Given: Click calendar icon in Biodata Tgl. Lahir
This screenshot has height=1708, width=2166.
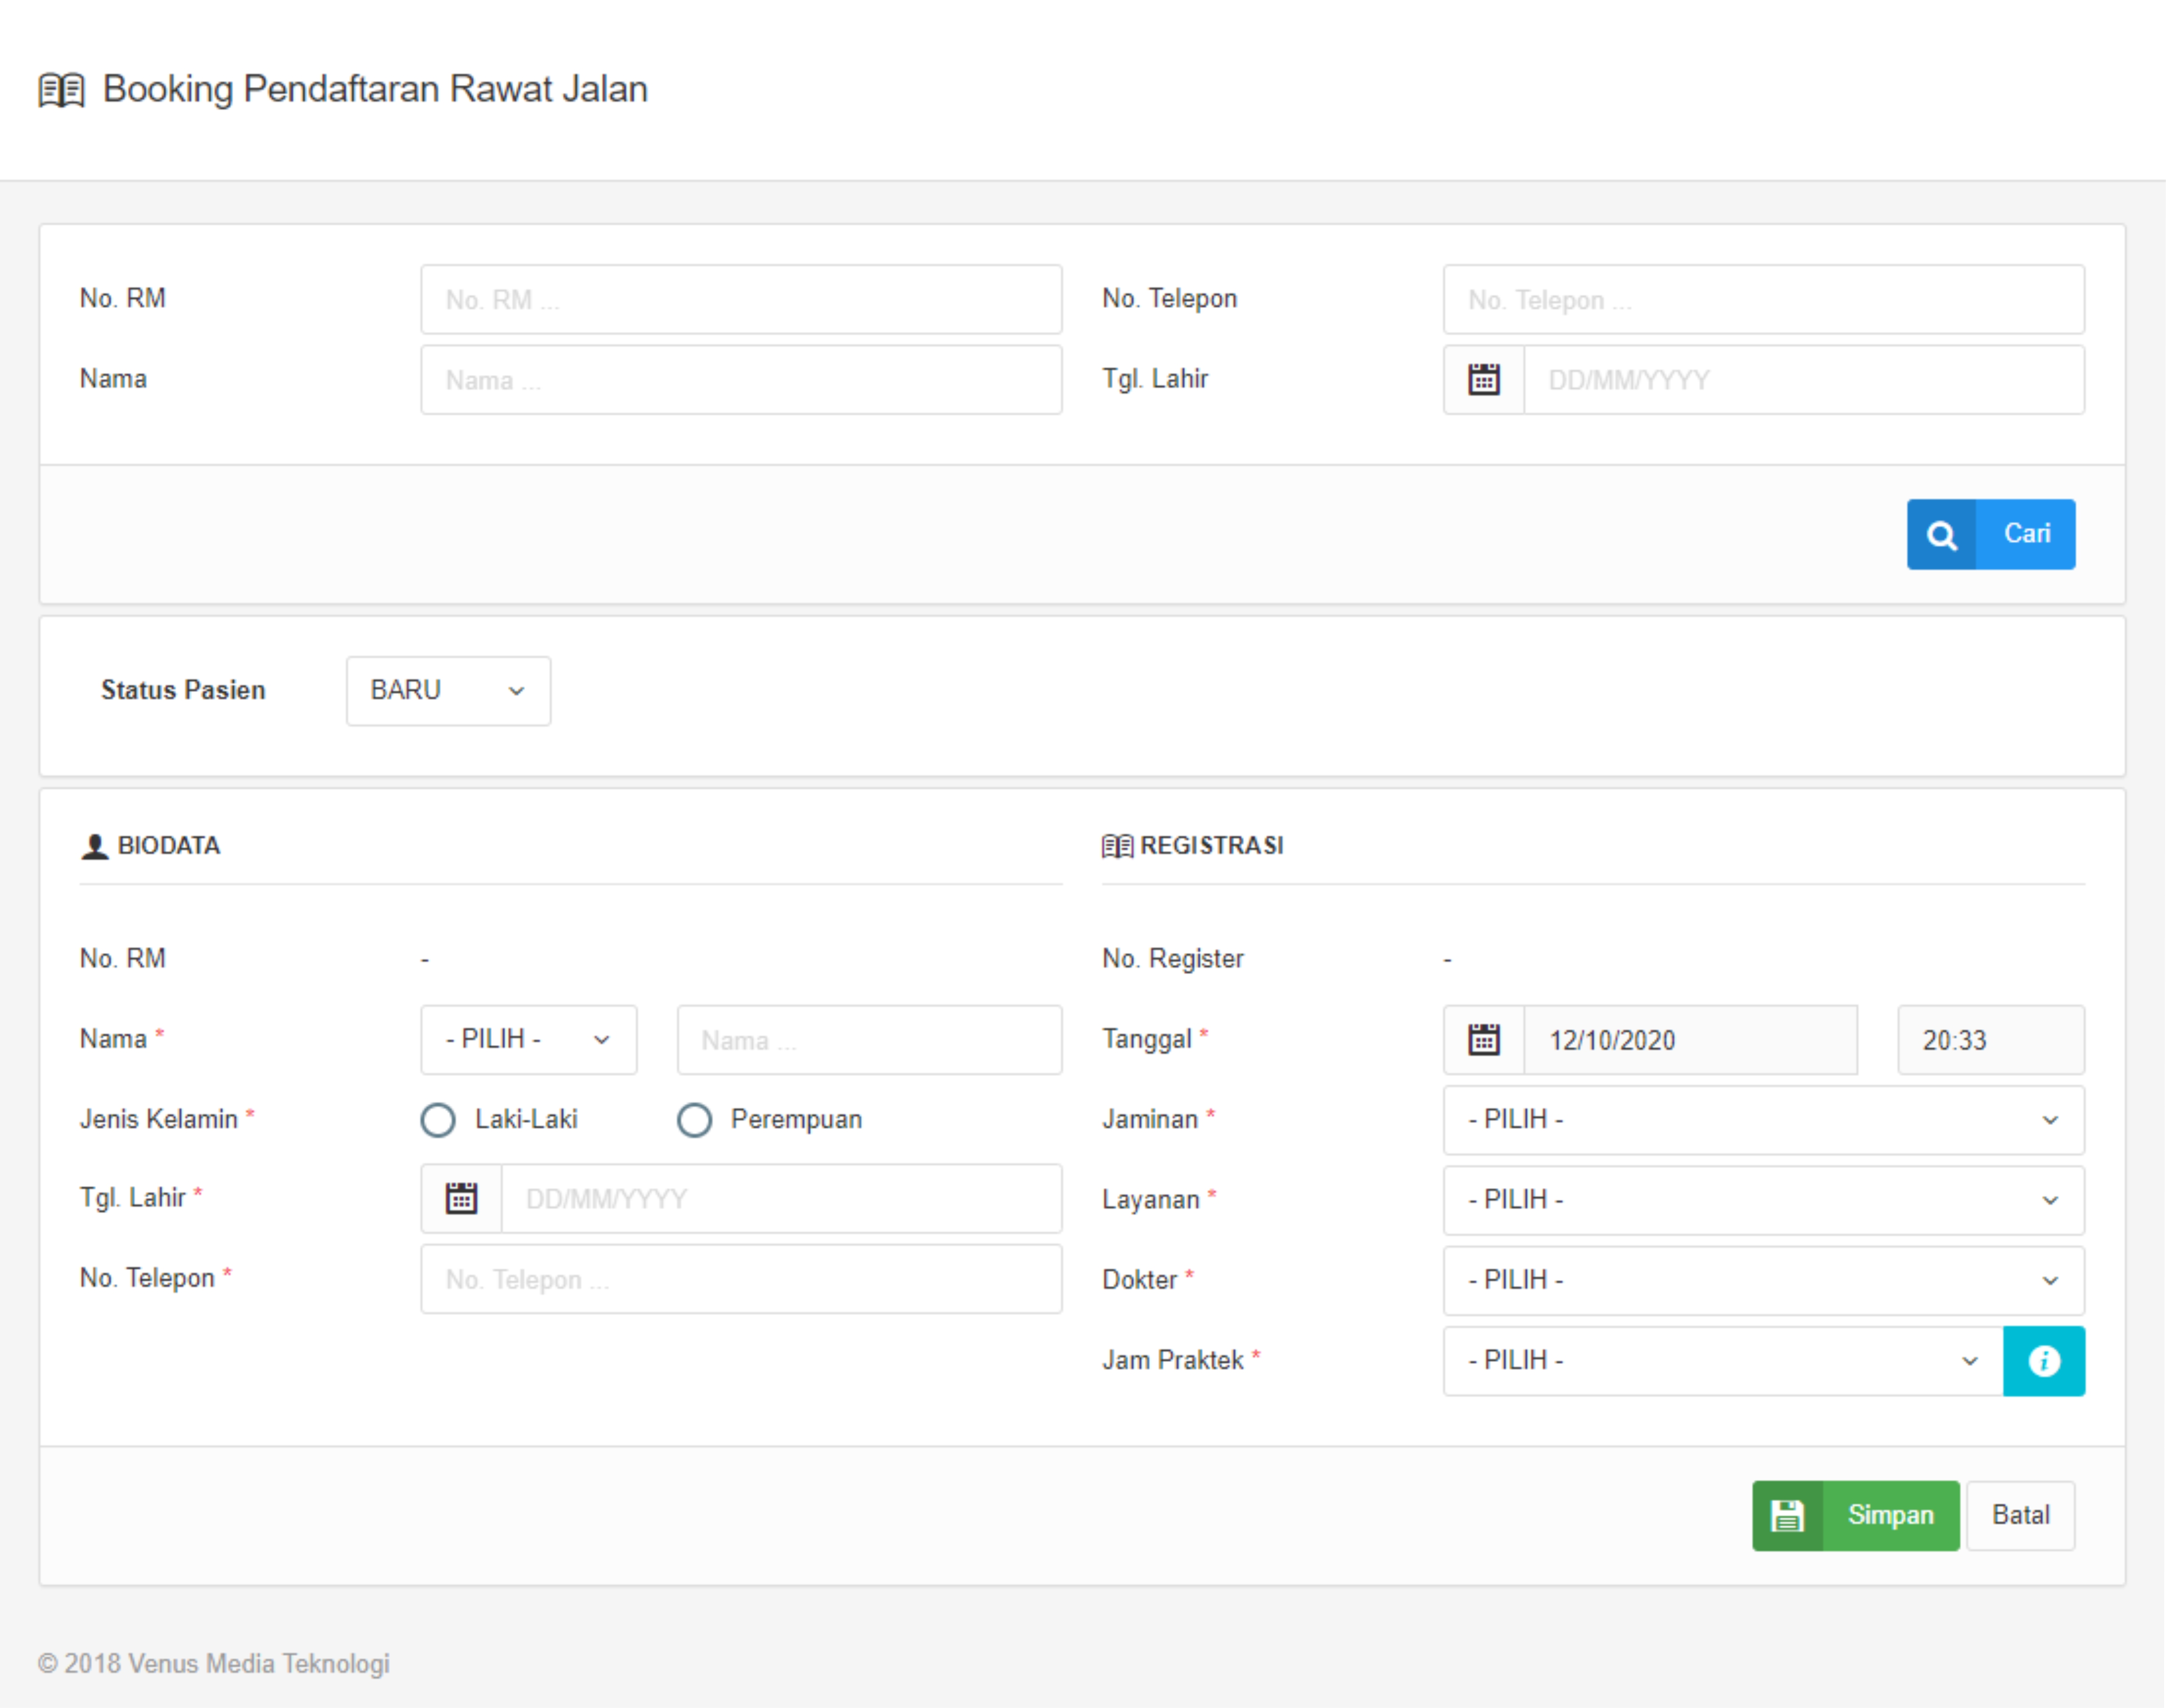Looking at the screenshot, I should [461, 1198].
